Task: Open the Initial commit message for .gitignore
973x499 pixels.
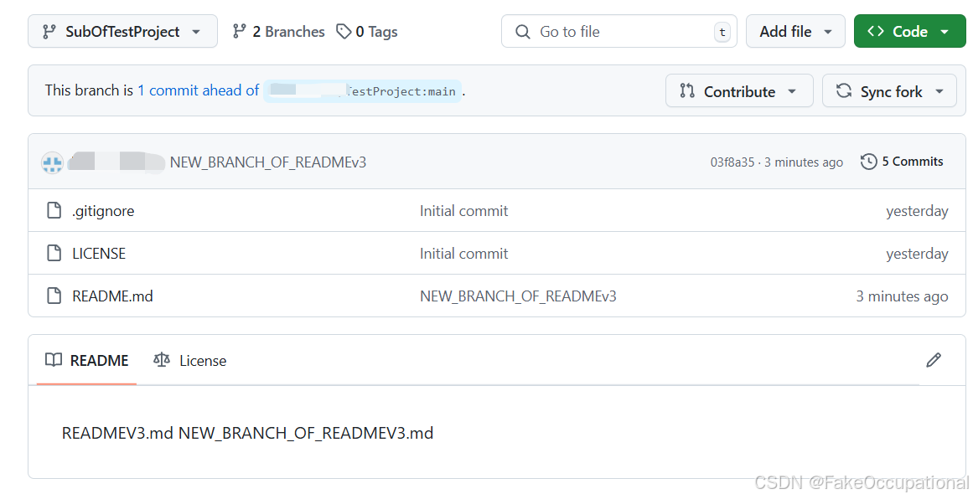Action: (x=463, y=211)
